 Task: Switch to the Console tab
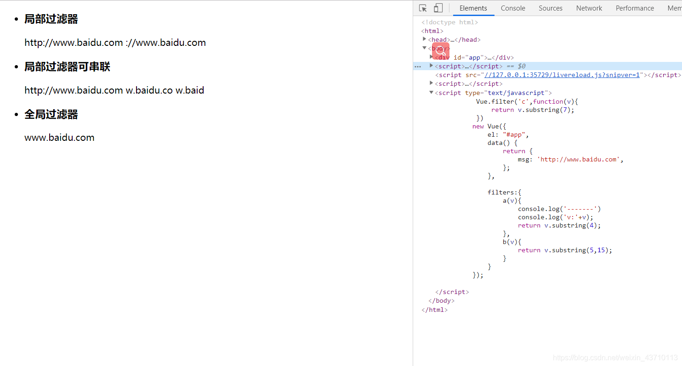tap(513, 8)
